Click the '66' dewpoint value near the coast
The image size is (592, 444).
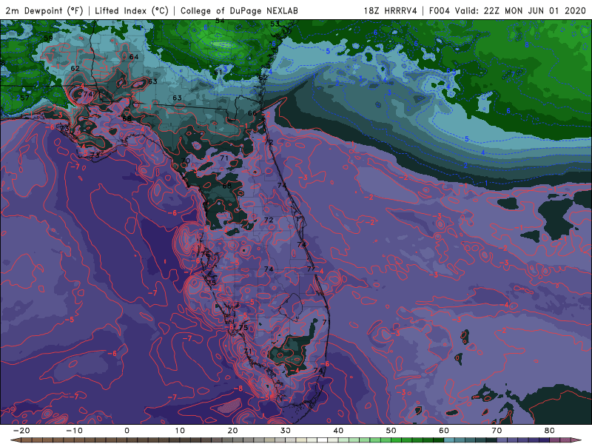click(252, 113)
